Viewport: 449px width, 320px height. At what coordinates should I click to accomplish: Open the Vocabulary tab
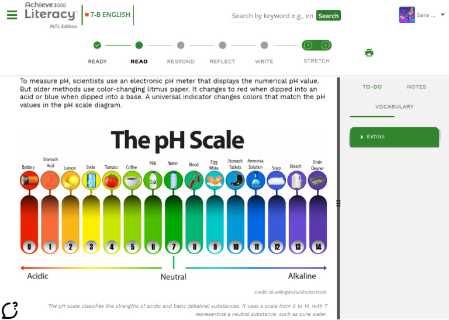click(394, 107)
